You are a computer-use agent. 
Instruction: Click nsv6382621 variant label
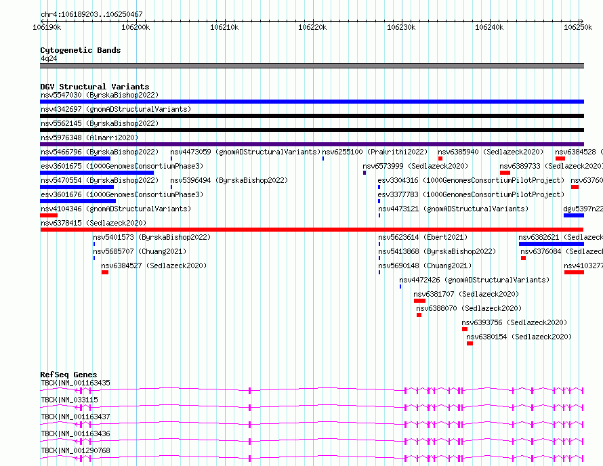pyautogui.click(x=561, y=237)
